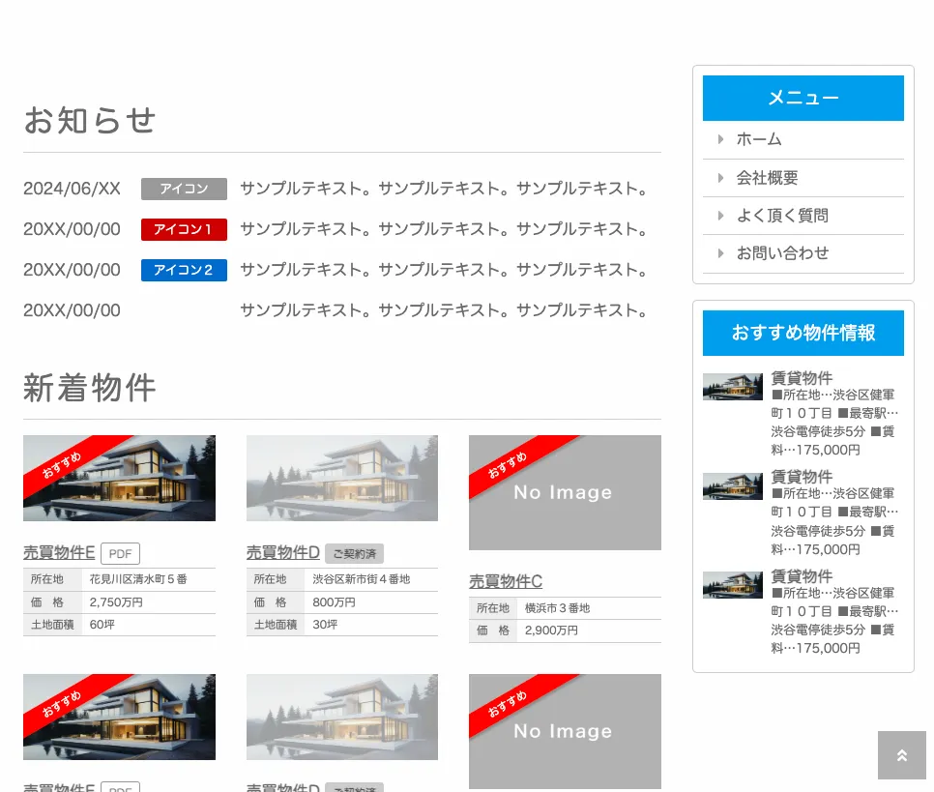Click the faded house photo above 渋谷区新市街４番地
The height and width of the screenshot is (792, 934).
(342, 478)
